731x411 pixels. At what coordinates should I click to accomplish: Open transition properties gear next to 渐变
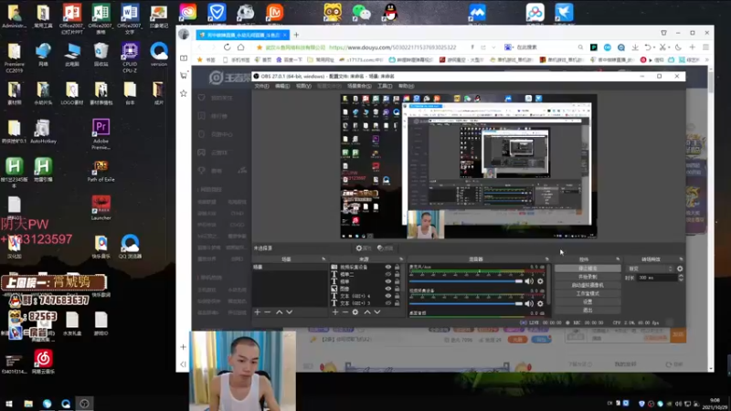(680, 269)
